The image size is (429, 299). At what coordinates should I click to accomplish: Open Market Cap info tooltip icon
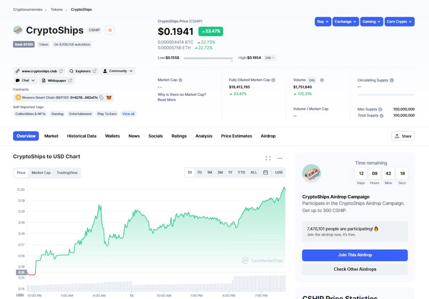click(181, 80)
